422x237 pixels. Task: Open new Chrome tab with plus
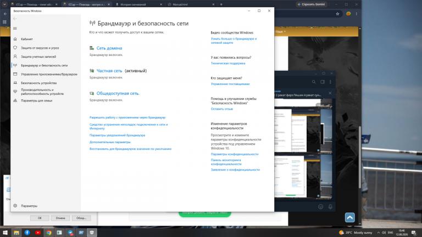click(x=221, y=4)
